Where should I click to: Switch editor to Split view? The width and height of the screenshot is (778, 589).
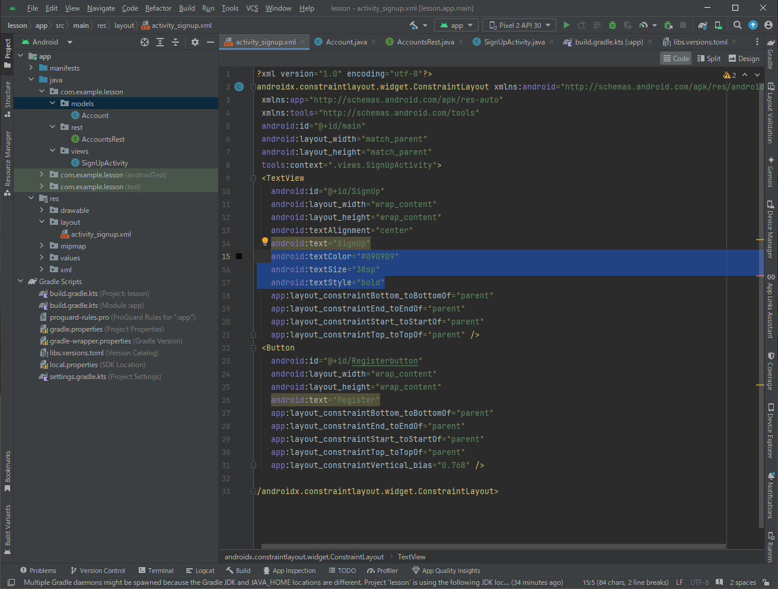coord(709,58)
